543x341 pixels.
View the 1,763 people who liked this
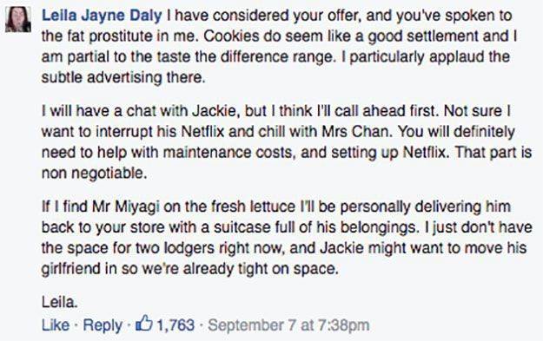(x=175, y=325)
